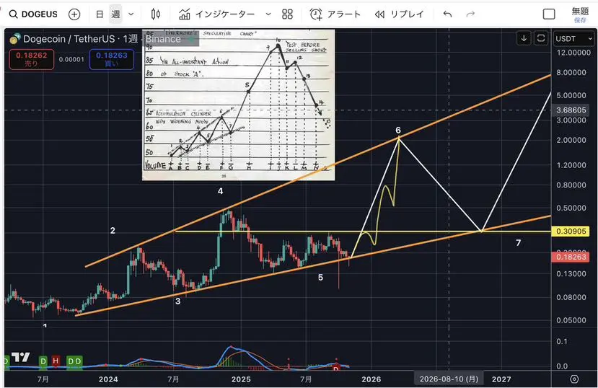Click the 2025 label on time axis
The height and width of the screenshot is (388, 598).
click(241, 379)
